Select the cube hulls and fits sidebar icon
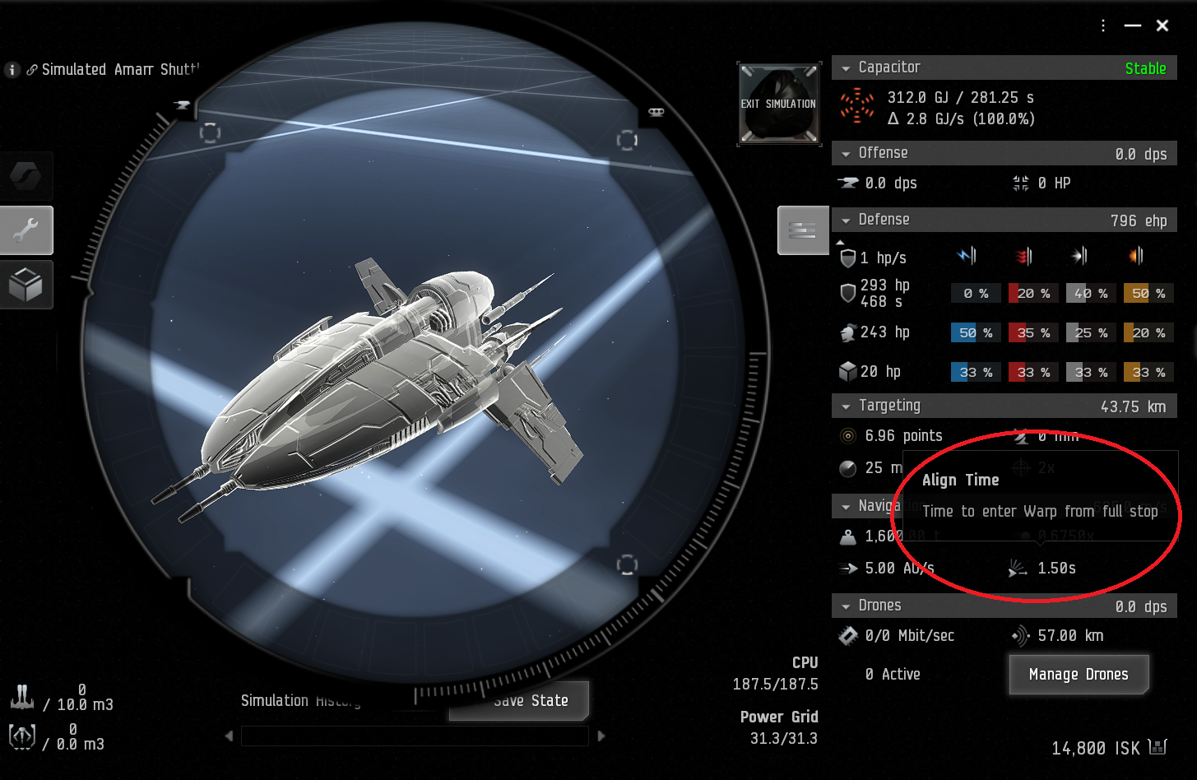This screenshot has height=780, width=1197. (x=26, y=285)
